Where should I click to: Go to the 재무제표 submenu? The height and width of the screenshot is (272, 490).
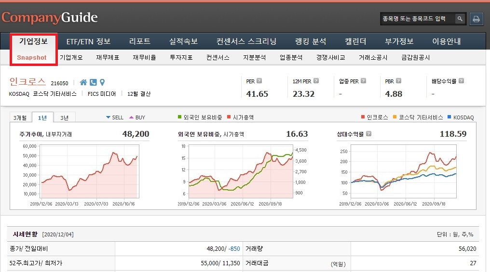(108, 57)
